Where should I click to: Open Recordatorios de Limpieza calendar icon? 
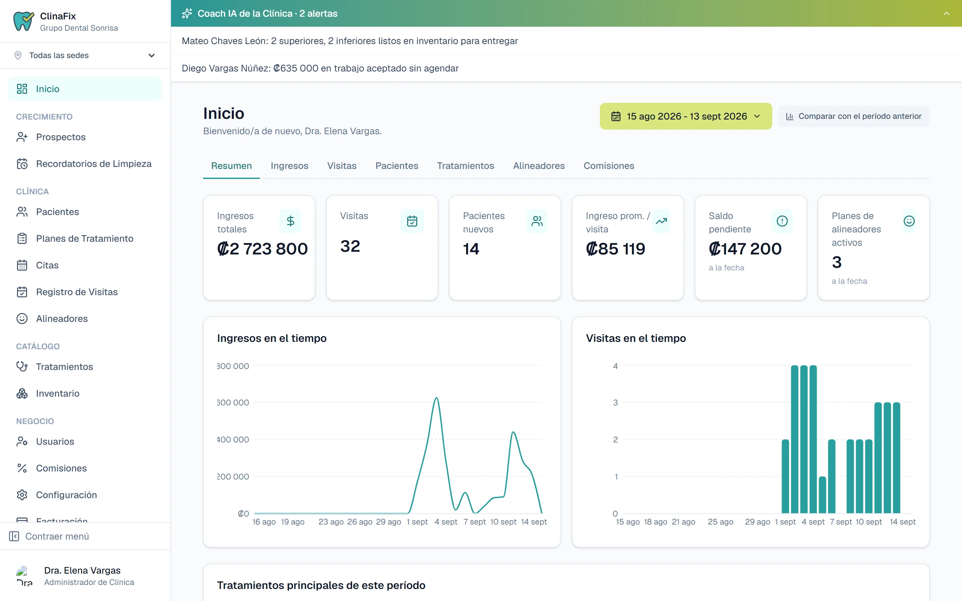22,164
